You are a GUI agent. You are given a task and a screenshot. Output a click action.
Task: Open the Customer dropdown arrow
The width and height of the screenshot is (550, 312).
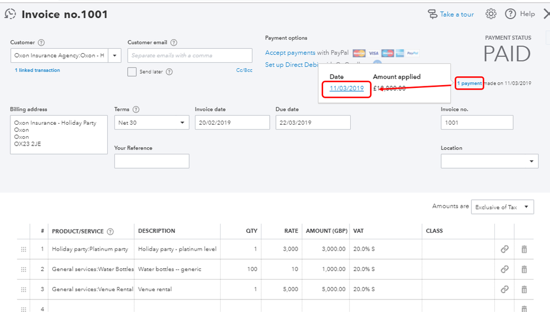pyautogui.click(x=115, y=55)
